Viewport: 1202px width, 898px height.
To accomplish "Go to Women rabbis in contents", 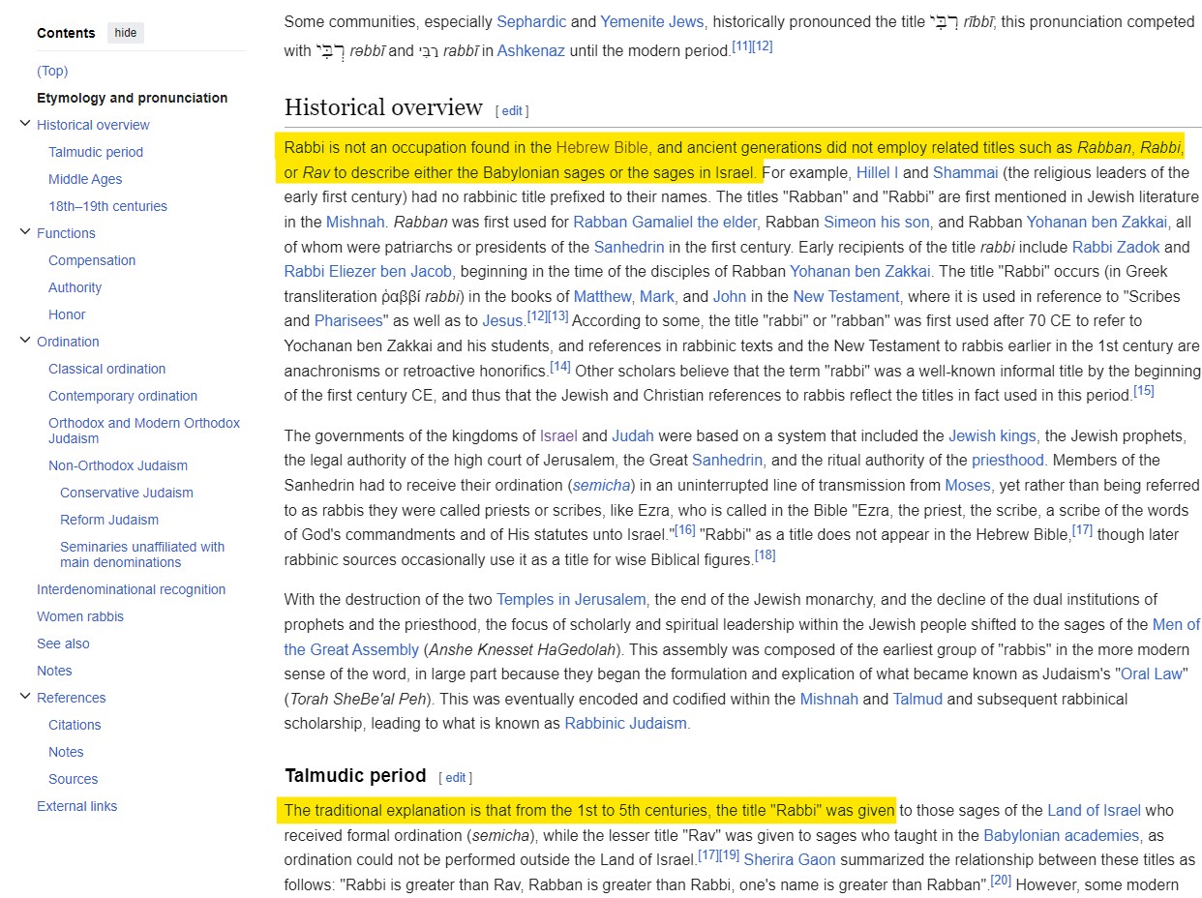I will click(80, 616).
